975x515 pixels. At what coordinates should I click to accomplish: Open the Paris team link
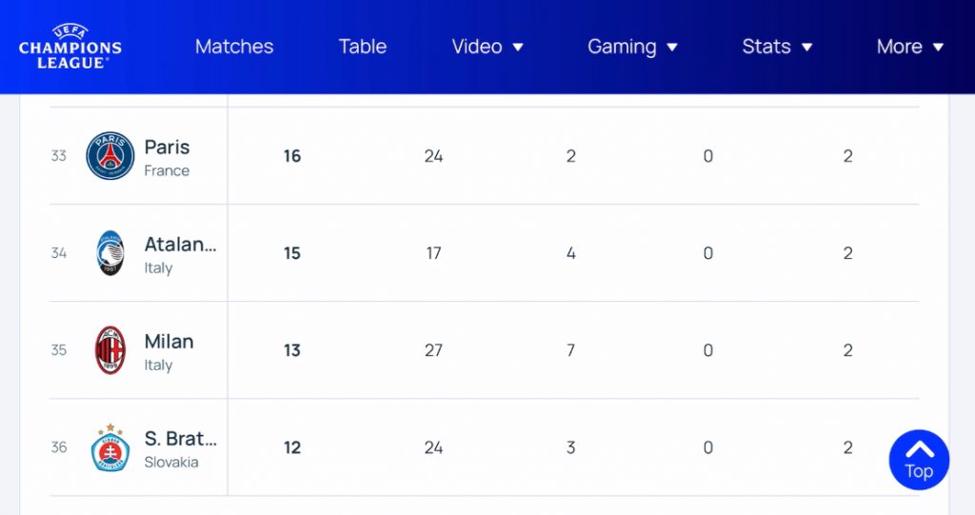pos(167,148)
